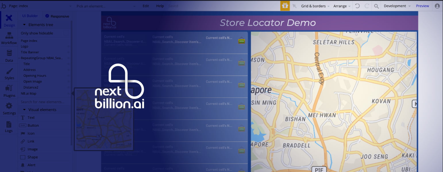Open the Logs section

[9, 126]
